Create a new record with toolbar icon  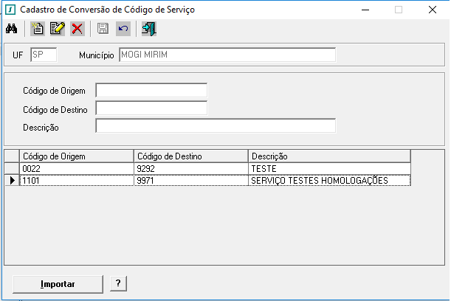pos(38,29)
